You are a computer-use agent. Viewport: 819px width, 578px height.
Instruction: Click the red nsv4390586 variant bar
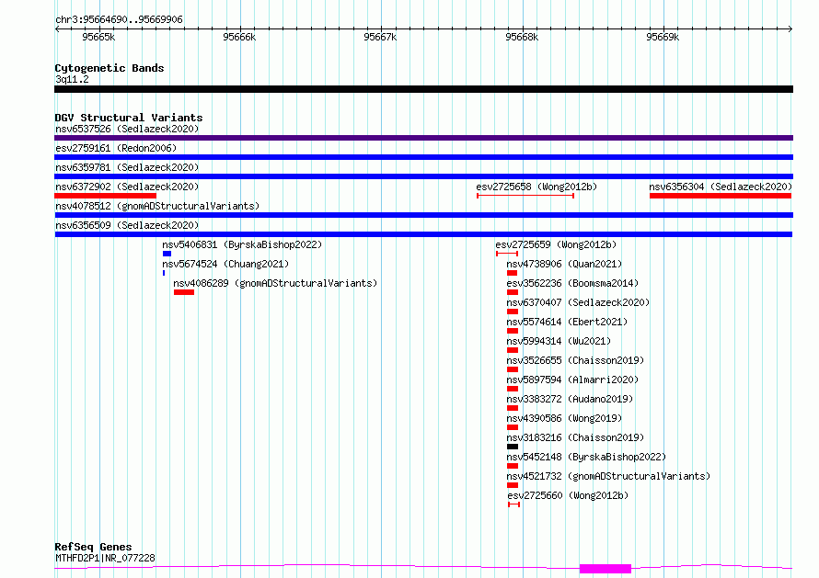coord(513,427)
